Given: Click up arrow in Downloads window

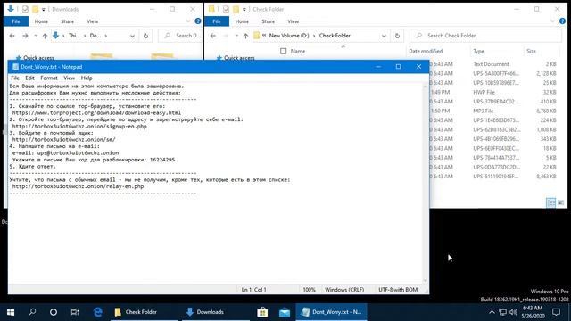Looking at the screenshot, I should coord(45,36).
